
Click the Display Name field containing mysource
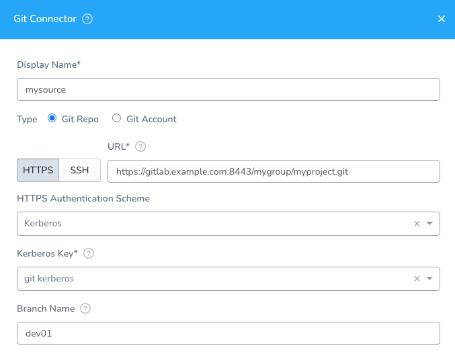(229, 89)
